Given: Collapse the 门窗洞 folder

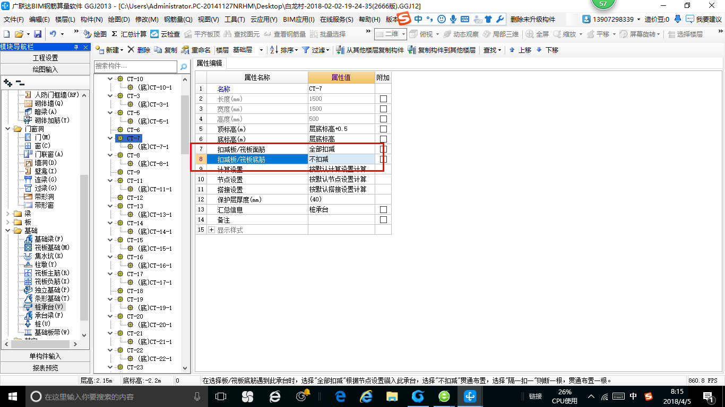Looking at the screenshot, I should coord(8,129).
